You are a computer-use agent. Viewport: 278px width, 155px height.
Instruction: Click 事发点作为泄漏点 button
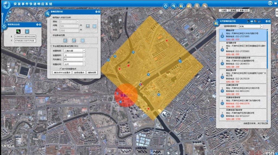[x=62, y=73]
